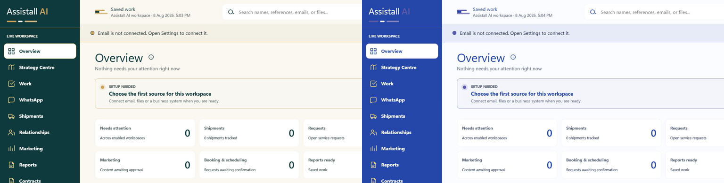Open Booking & scheduling card in blue window
Image resolution: width=724 pixels, height=183 pixels.
point(611,165)
